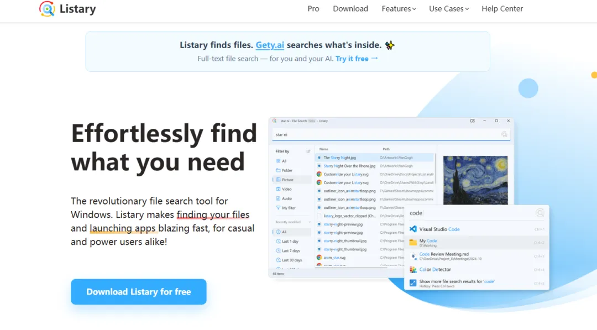
Task: Choose the Last 7 days clock filter
Action: (x=278, y=251)
